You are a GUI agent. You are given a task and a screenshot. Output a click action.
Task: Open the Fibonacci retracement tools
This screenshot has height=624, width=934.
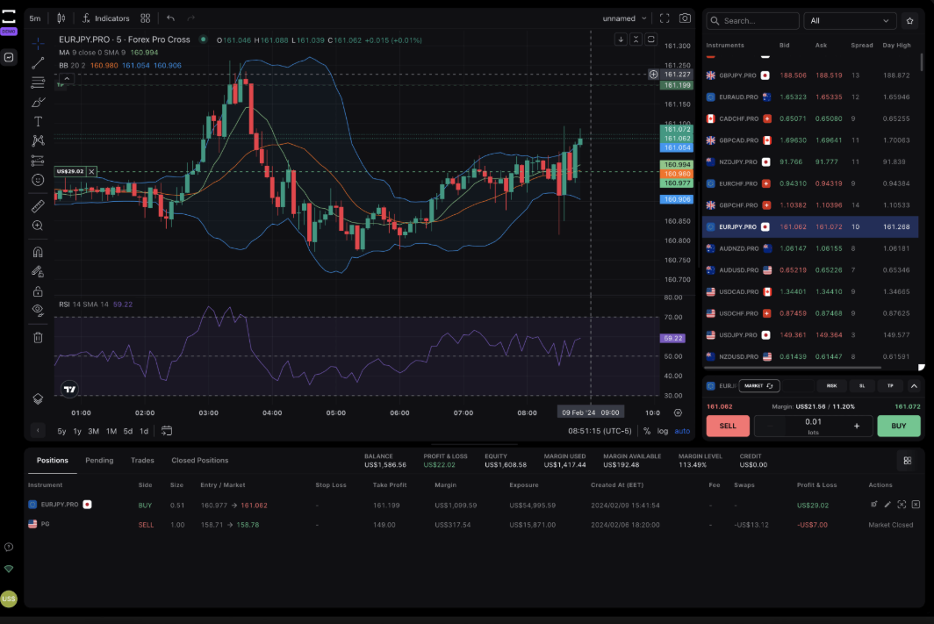(x=38, y=82)
